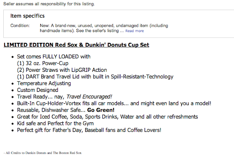This screenshot has height=159, width=234.
Task: Click the Temperature Adjusting bullet item
Action: 43,83
